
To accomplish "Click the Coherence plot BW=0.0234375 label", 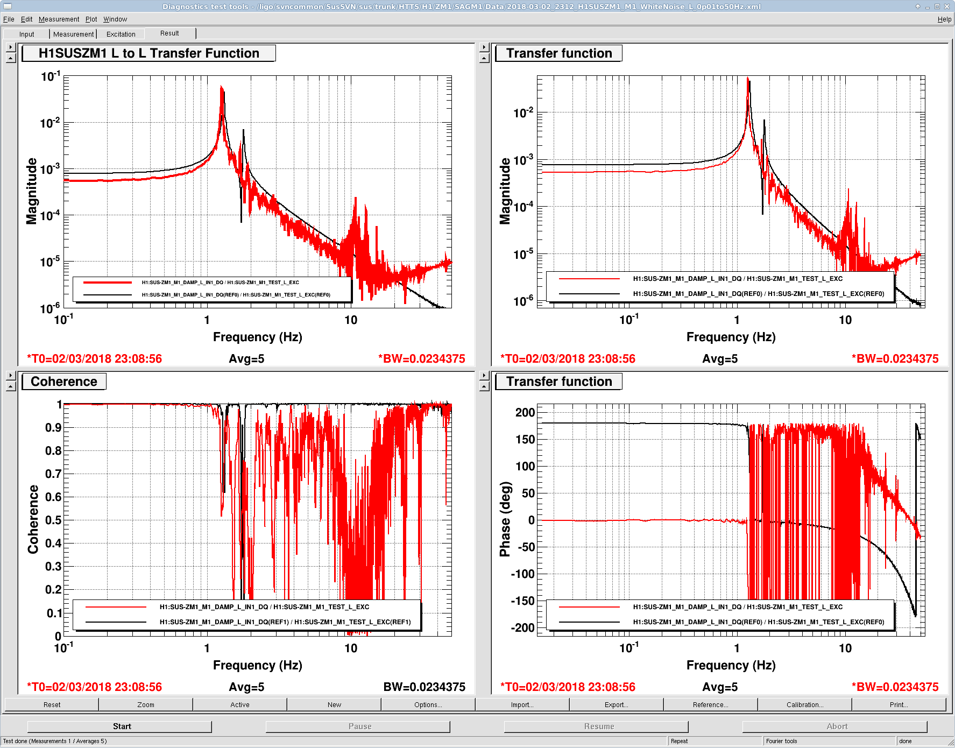I will click(x=424, y=687).
